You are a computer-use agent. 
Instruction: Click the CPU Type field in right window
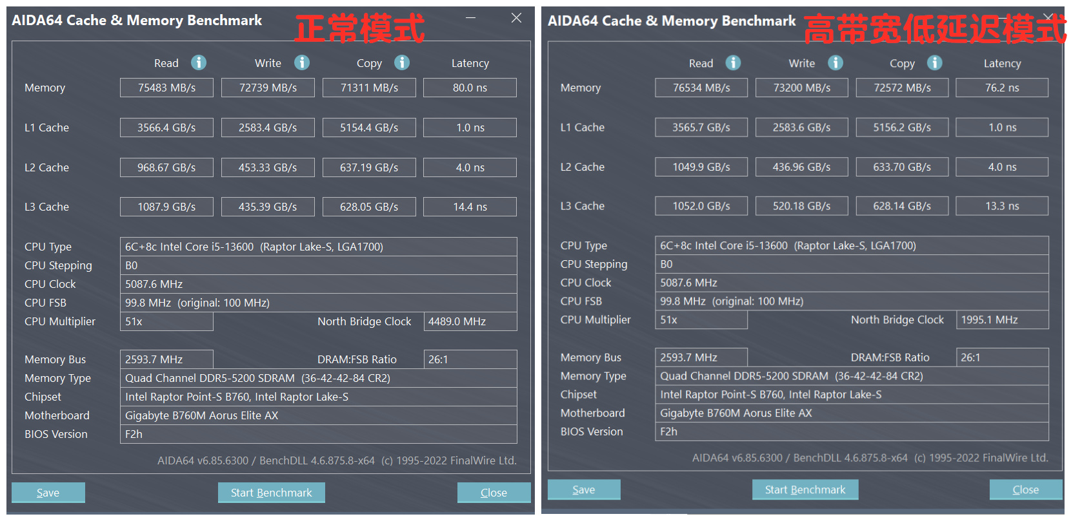[x=852, y=245]
